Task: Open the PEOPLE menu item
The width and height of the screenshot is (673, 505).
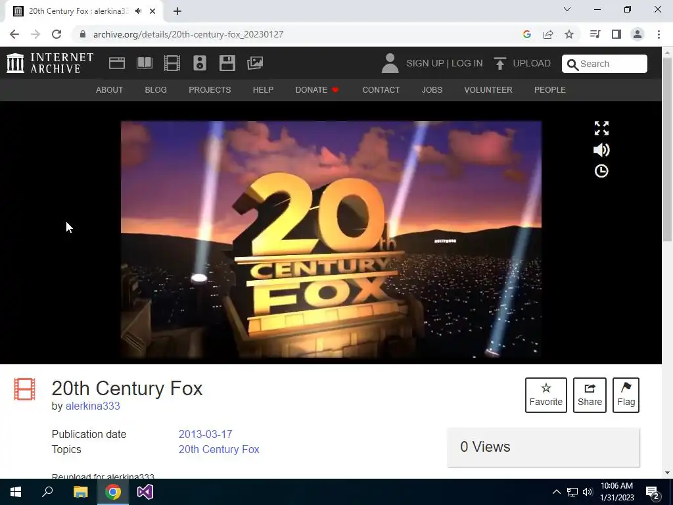Action: point(550,89)
